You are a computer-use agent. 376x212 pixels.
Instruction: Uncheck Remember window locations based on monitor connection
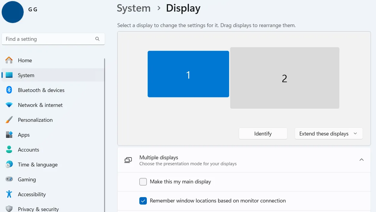click(143, 201)
